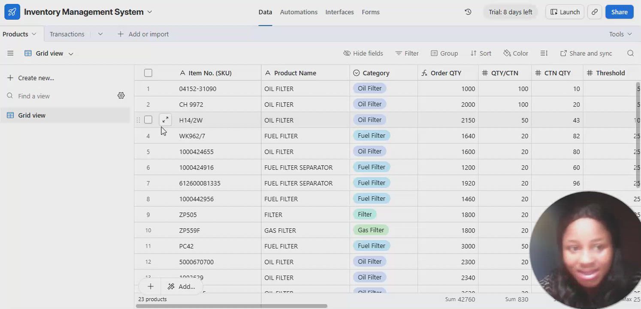This screenshot has height=309, width=641.
Task: Copy base link via chain icon
Action: click(595, 12)
